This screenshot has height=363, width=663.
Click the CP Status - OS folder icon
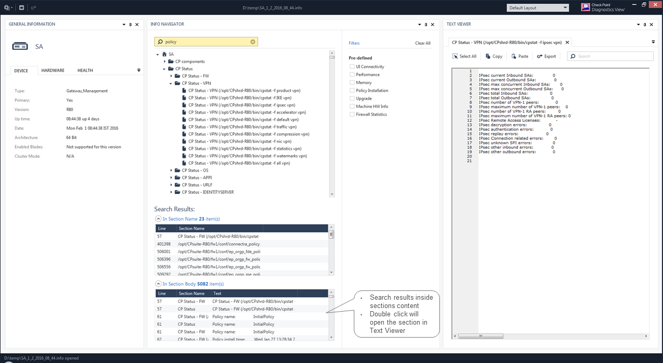coord(178,171)
